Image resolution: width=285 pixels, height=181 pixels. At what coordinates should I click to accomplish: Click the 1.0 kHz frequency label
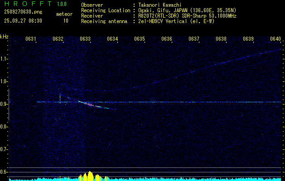[x=3, y=81]
